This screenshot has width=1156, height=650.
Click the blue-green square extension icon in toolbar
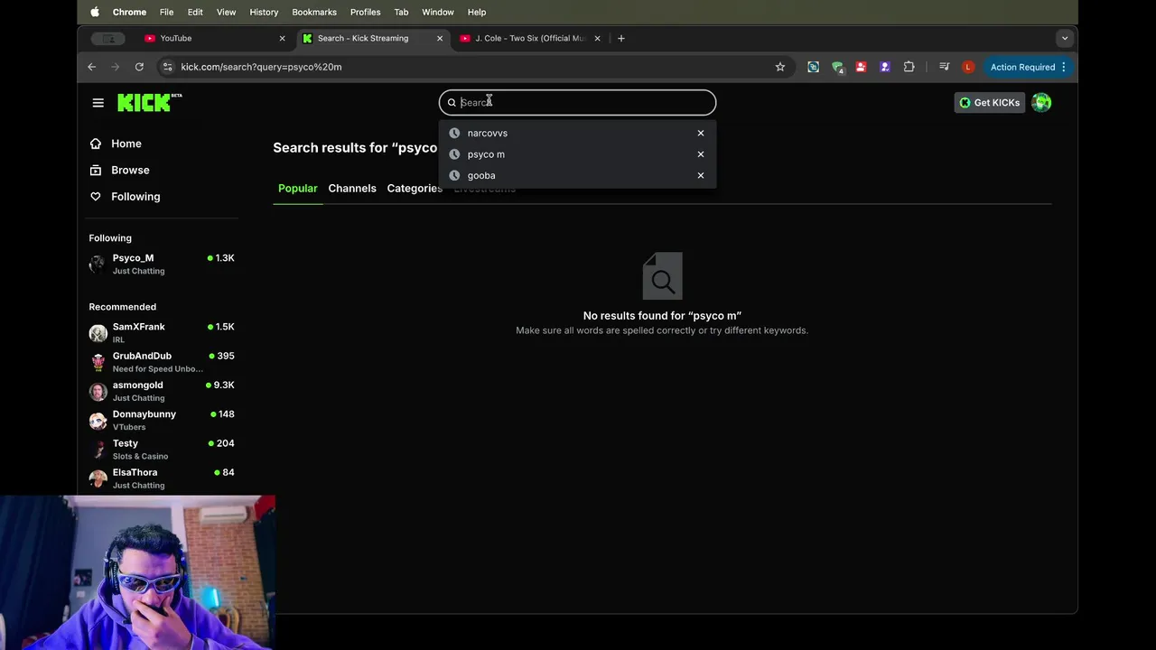[x=813, y=67]
